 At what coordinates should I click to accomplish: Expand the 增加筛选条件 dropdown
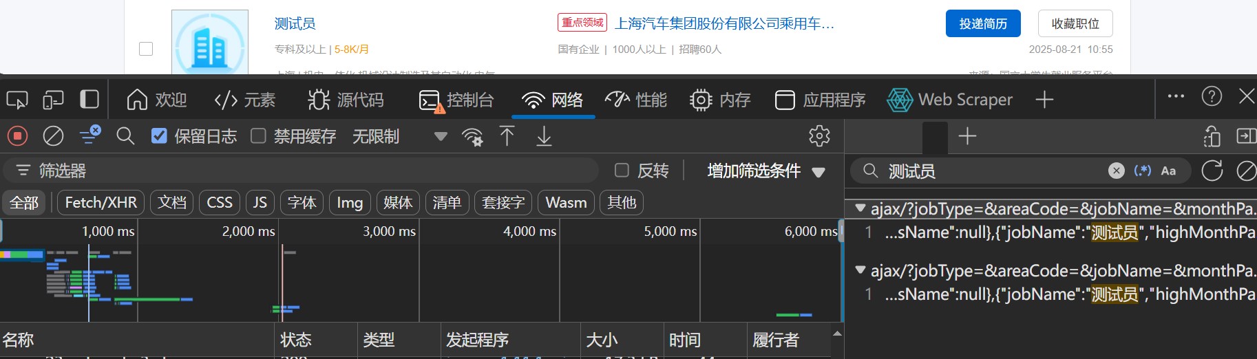click(765, 171)
